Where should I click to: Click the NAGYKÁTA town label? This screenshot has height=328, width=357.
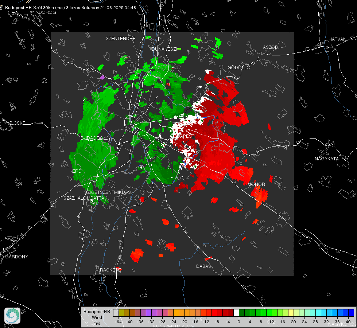point(327,159)
